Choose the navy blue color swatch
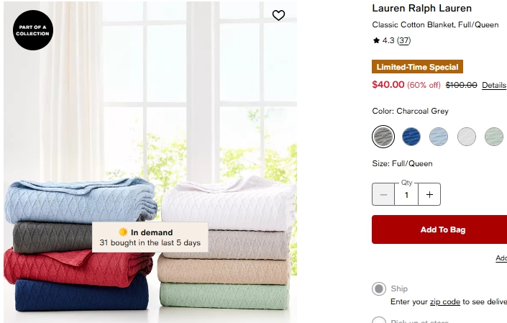 coord(411,137)
